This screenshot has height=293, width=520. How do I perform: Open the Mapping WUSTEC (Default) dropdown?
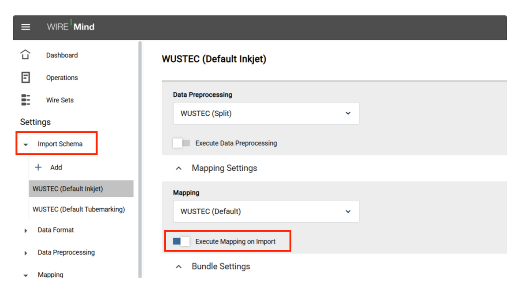(266, 211)
